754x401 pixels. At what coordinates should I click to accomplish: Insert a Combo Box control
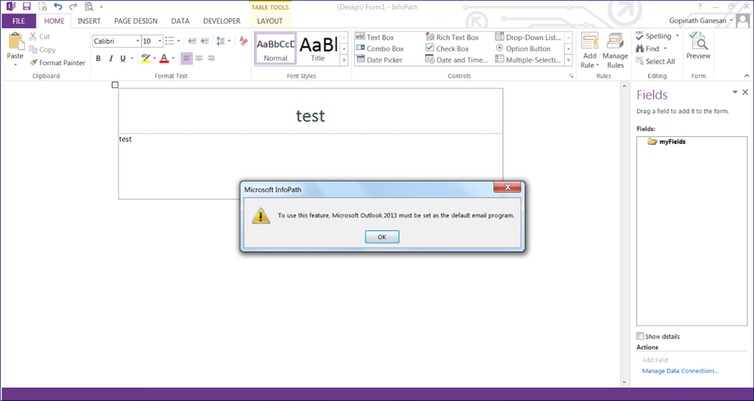click(380, 49)
